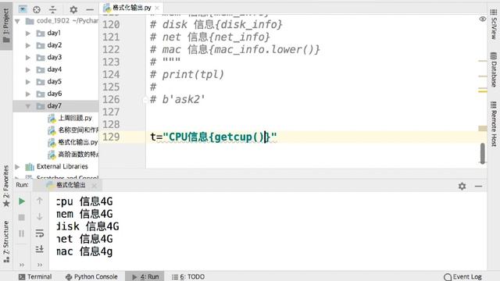Select the day7 folder row

(55, 106)
